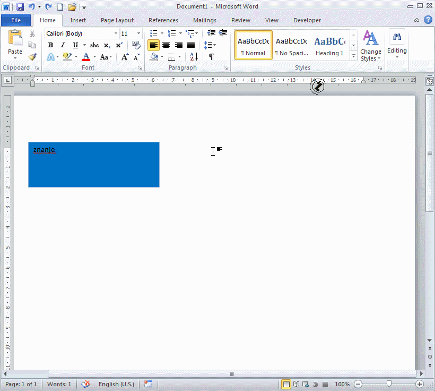Click the Clear Formatting icon
This screenshot has height=391, width=435.
[x=136, y=45]
